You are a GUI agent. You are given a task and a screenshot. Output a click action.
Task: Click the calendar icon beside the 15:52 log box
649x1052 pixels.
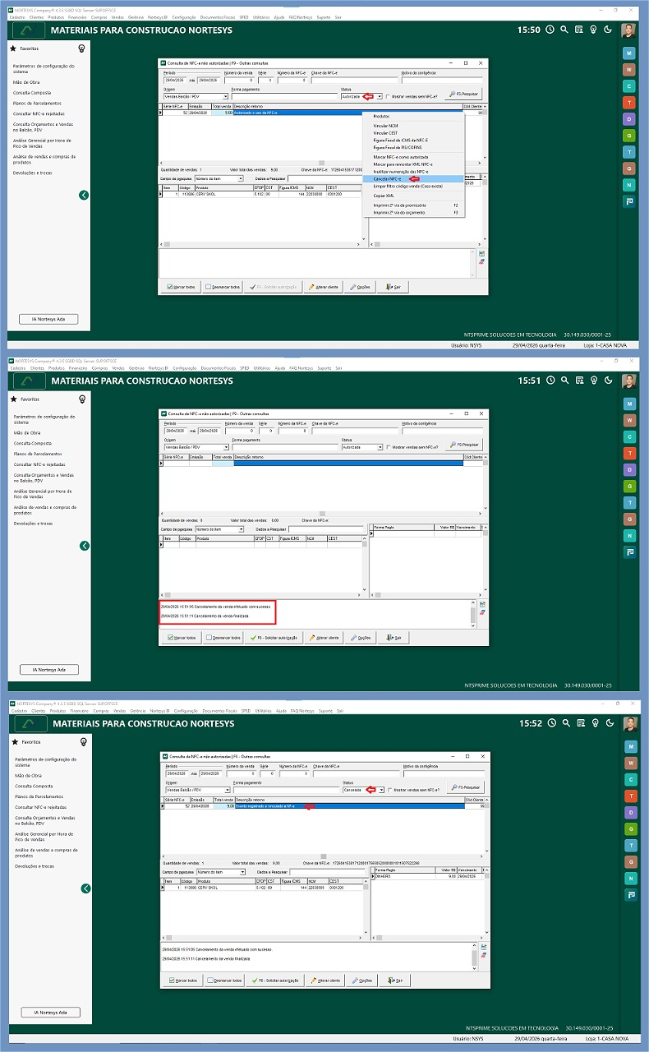click(x=482, y=948)
